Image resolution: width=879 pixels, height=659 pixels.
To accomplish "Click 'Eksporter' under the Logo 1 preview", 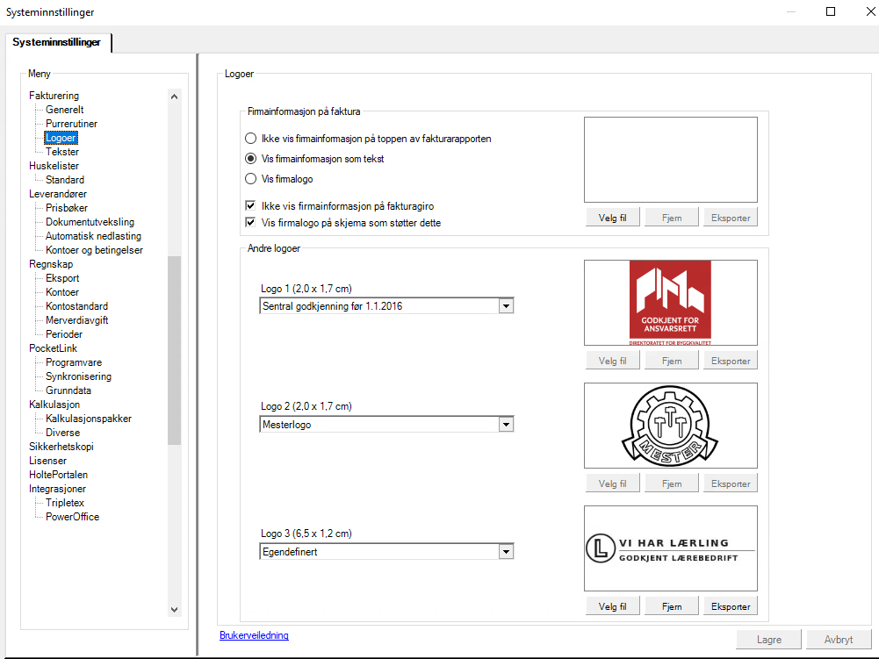I will pos(731,361).
